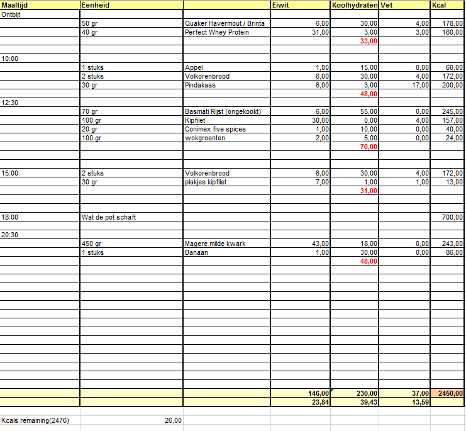The height and width of the screenshot is (431, 466).
Task: Click the 26,00 remaining kcal value
Action: [x=172, y=420]
